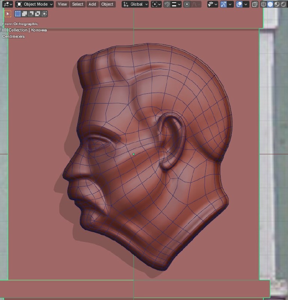Choose the subtract selection mode

click(31, 14)
